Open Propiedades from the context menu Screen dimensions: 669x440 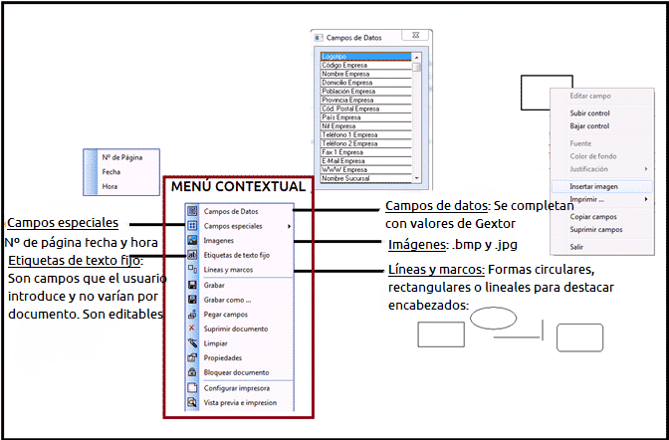(240, 357)
